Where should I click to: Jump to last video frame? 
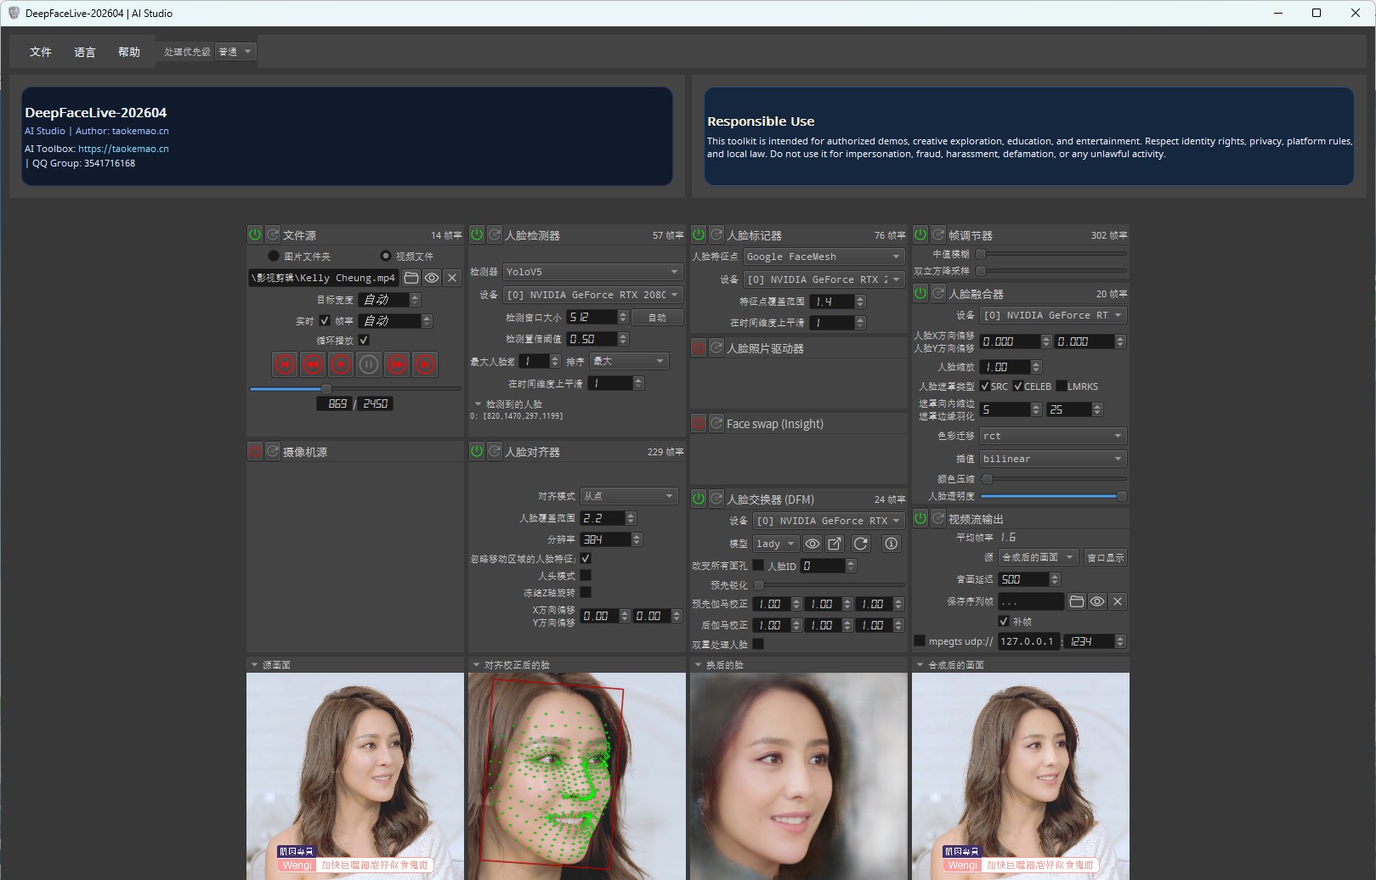425,364
